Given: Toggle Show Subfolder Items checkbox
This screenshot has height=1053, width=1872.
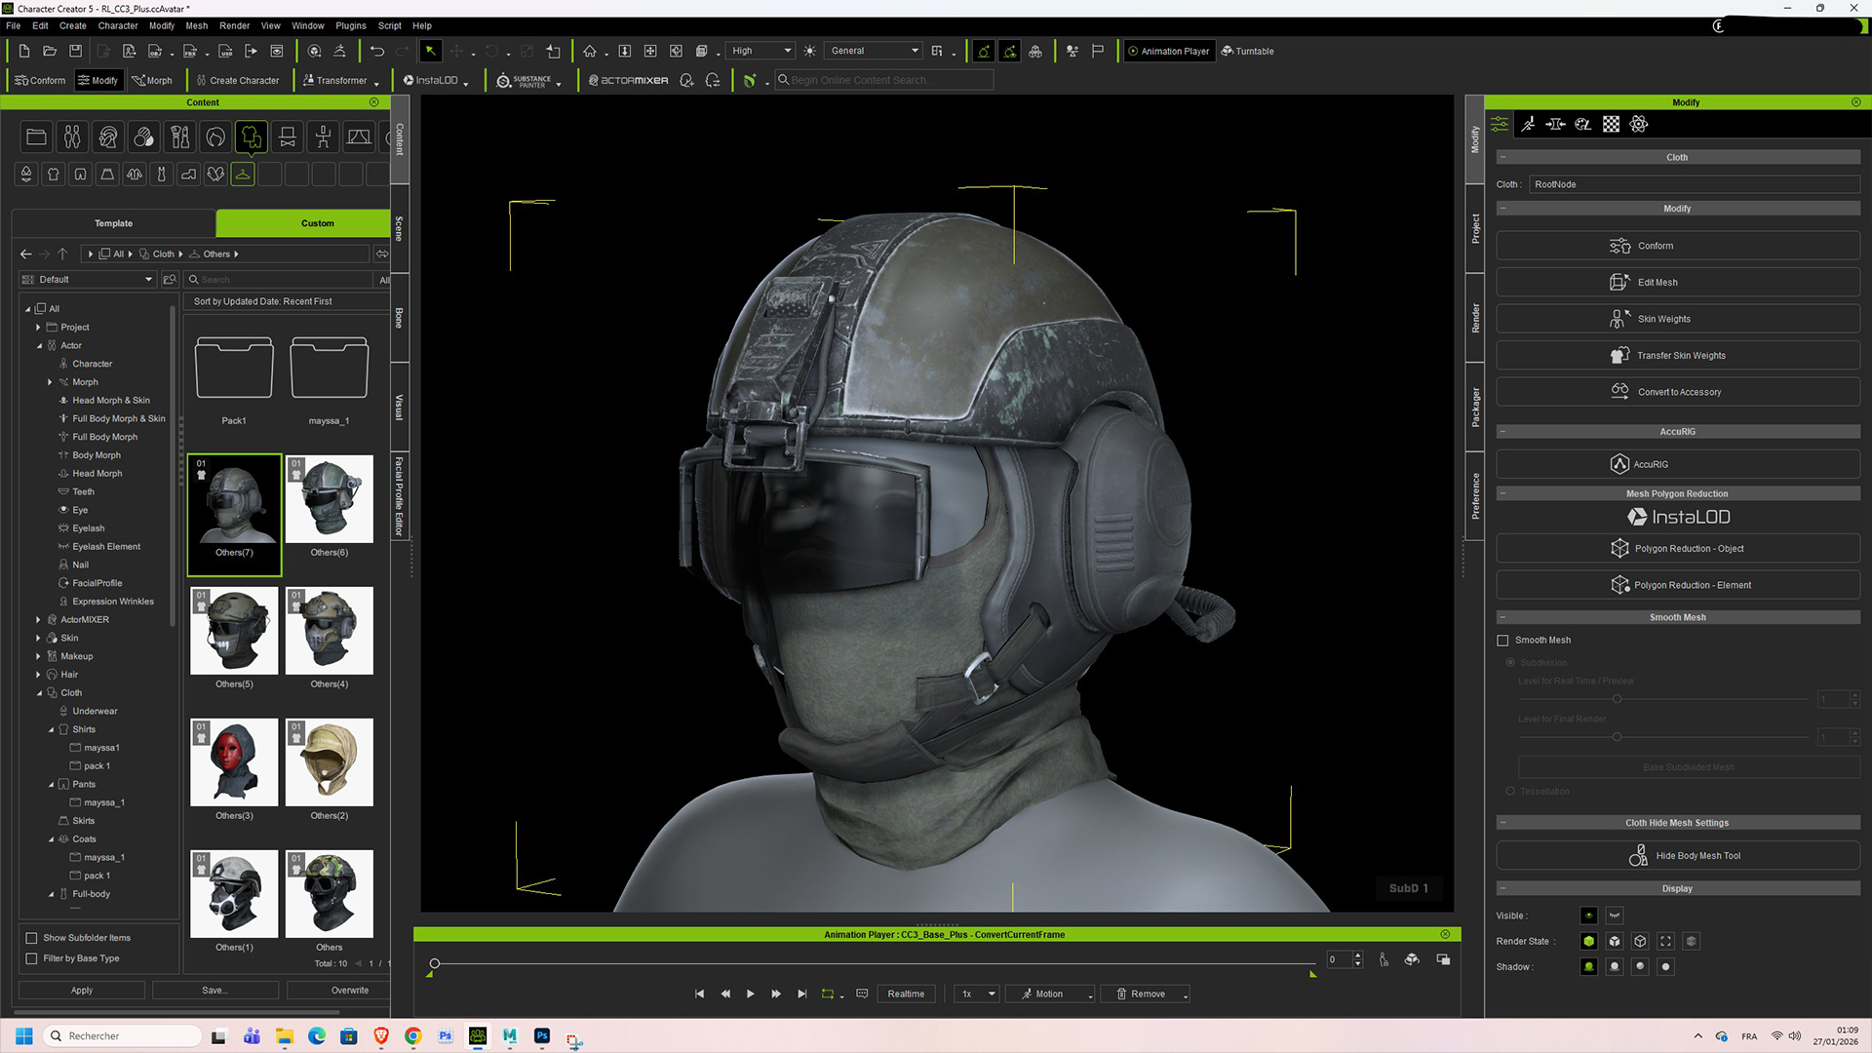Looking at the screenshot, I should tap(31, 938).
